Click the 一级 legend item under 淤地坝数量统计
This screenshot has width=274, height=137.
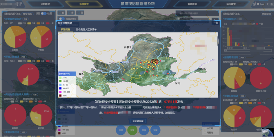(50, 23)
